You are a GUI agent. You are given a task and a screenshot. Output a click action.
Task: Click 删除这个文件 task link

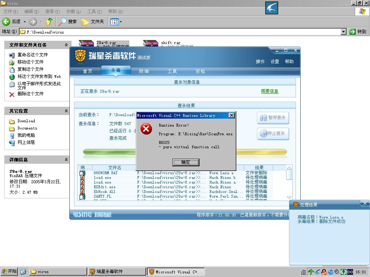[x=30, y=94]
